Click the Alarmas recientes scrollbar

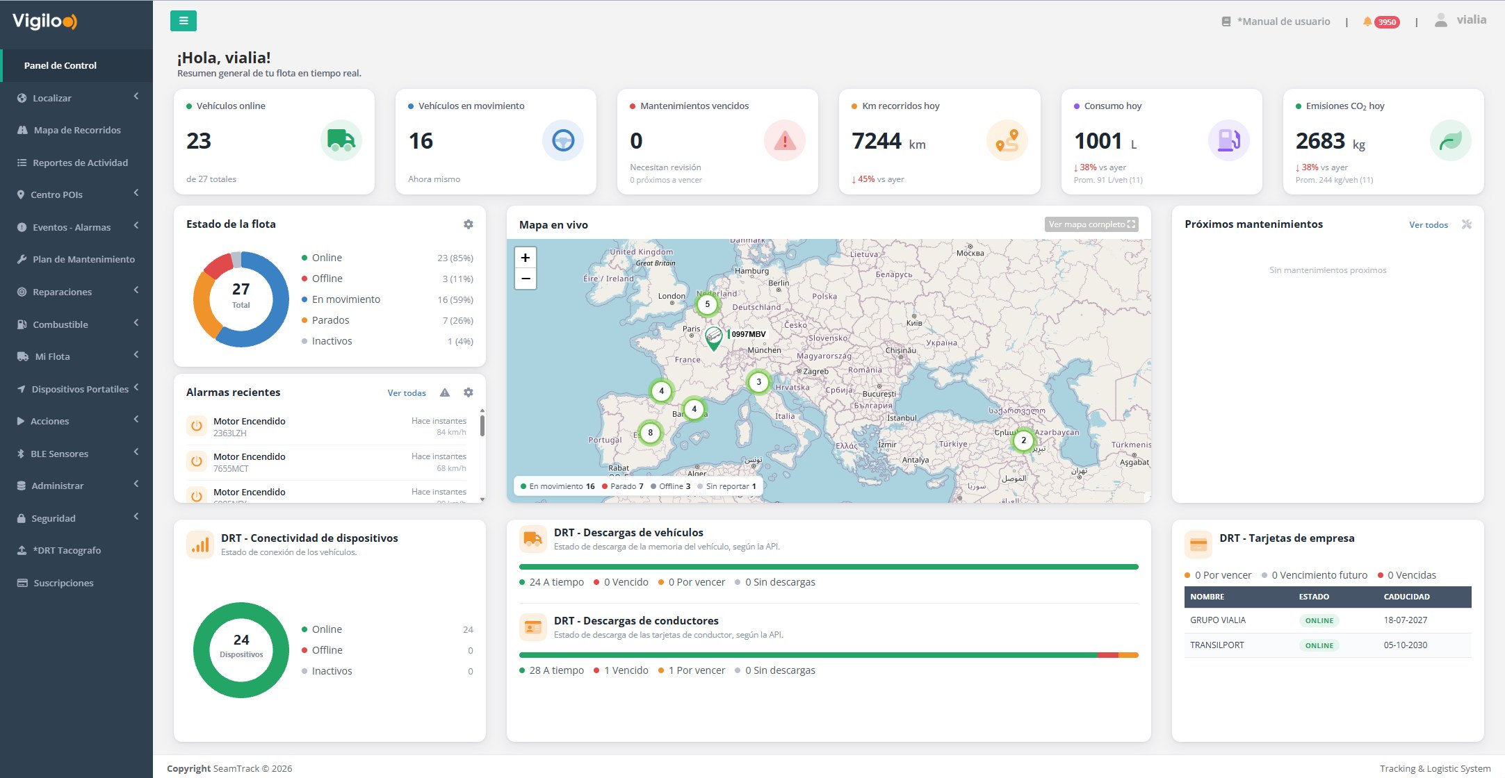click(x=482, y=425)
